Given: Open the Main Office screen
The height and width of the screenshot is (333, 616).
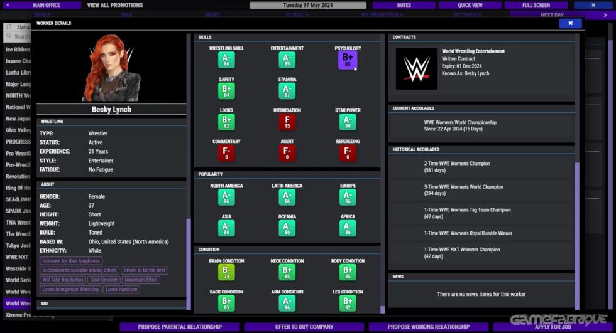Looking at the screenshot, I should click(x=47, y=5).
